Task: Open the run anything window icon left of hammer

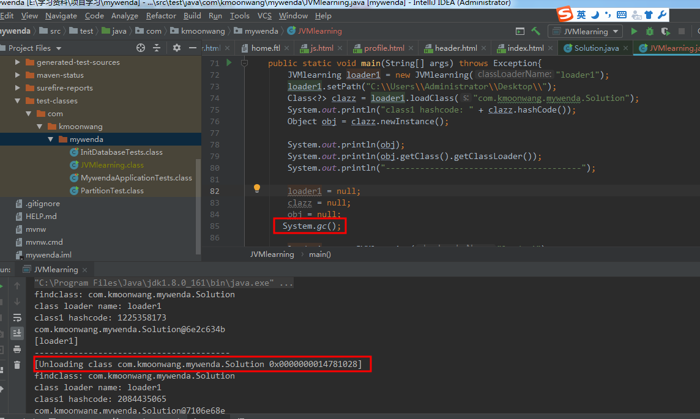Action: [520, 31]
